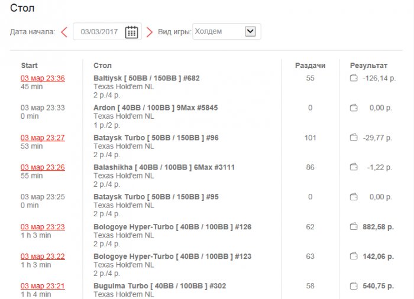Screen dimensions: 414x299
Task: Click wallet icon next to 142,06 р.
Action: point(354,256)
